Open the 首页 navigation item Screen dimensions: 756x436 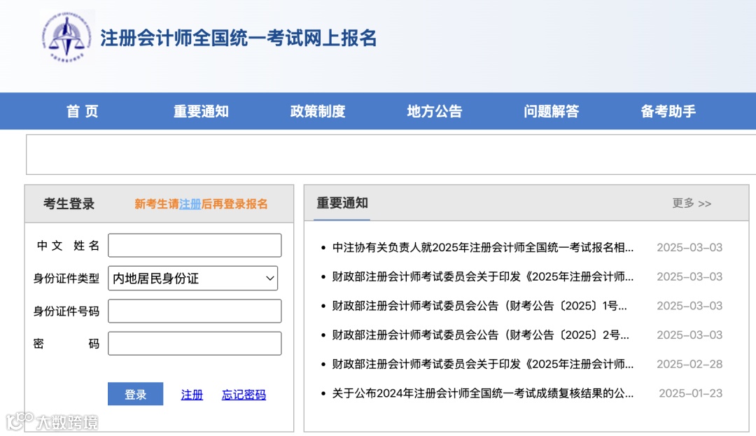click(x=83, y=111)
